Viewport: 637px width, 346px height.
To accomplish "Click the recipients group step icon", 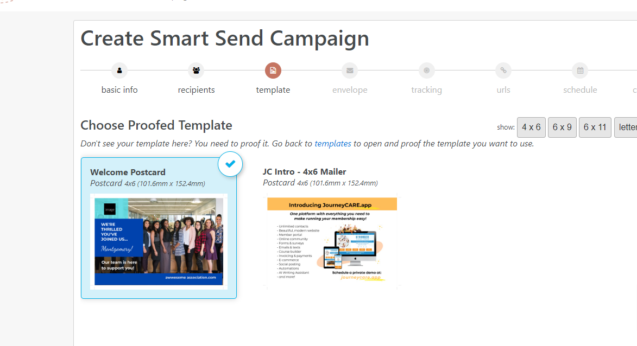I will tap(196, 71).
